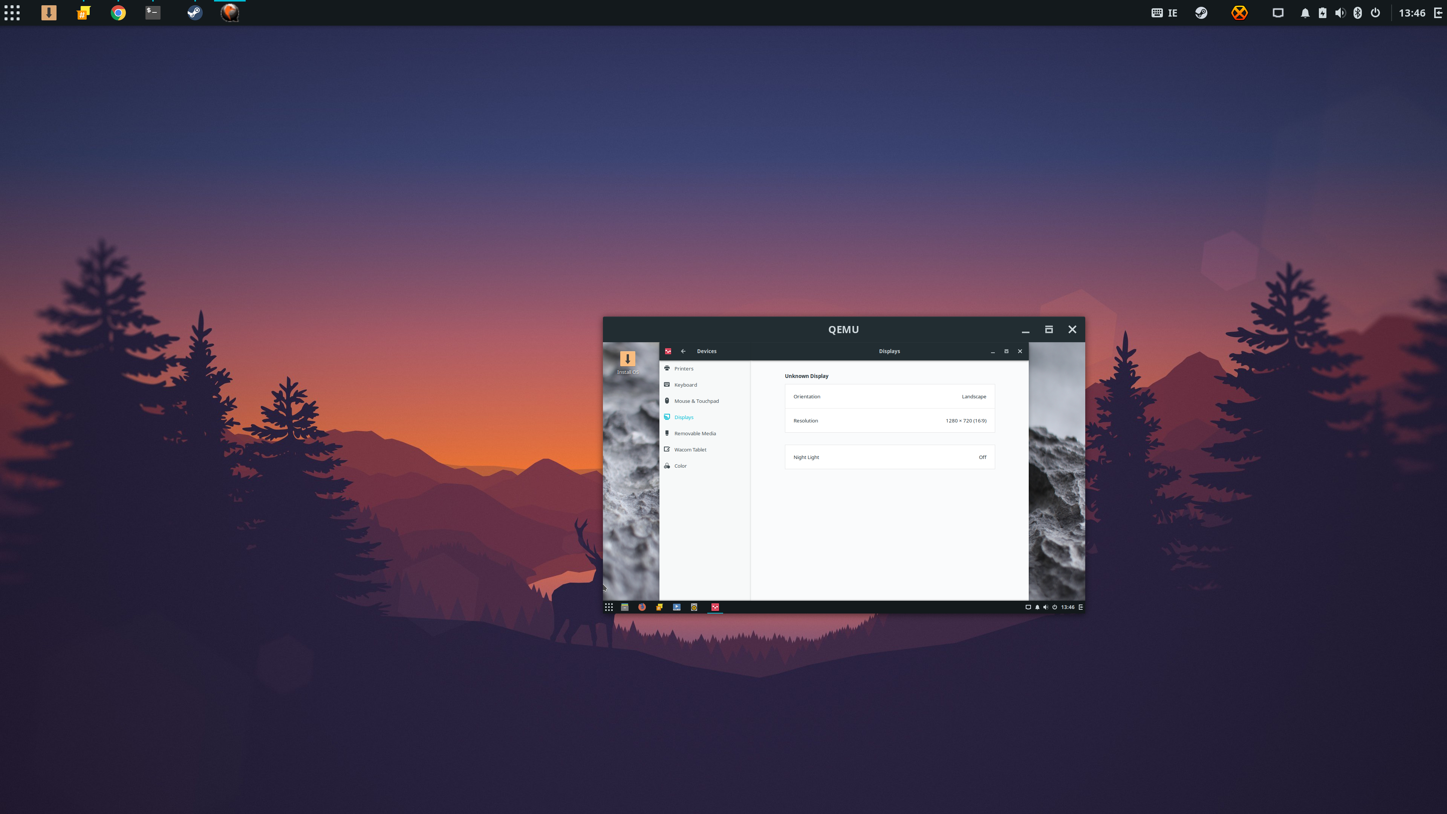Click the Steam tray icon
This screenshot has height=814, width=1447.
click(1201, 13)
